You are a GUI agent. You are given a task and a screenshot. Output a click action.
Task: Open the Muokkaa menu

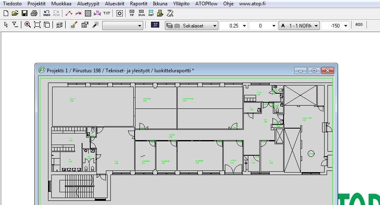coord(61,4)
